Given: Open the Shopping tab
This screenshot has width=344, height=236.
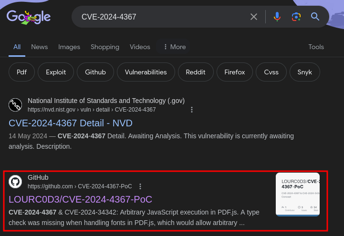Looking at the screenshot, I should click(x=105, y=47).
